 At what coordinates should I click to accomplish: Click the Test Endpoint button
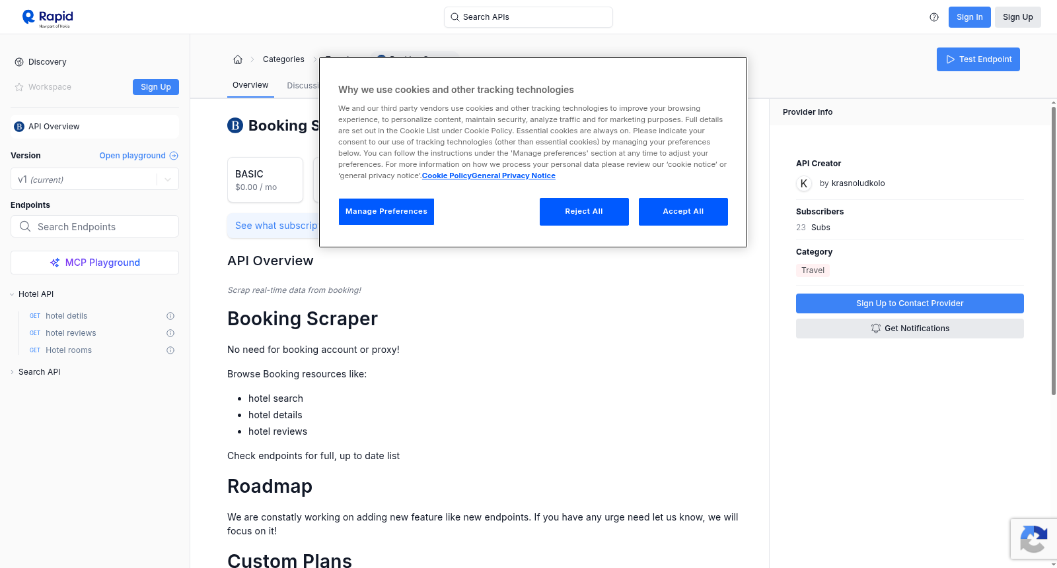(x=978, y=59)
